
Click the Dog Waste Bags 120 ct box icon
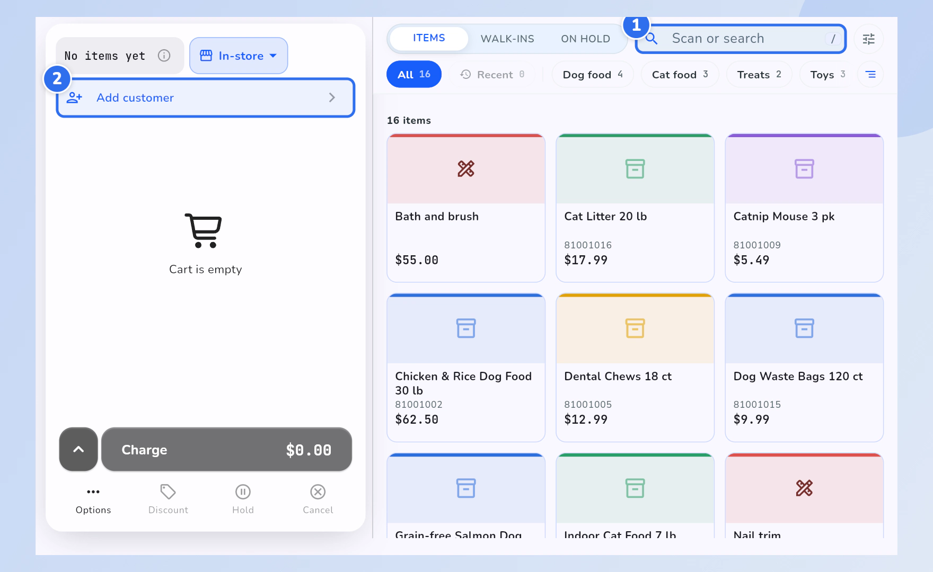(x=804, y=328)
